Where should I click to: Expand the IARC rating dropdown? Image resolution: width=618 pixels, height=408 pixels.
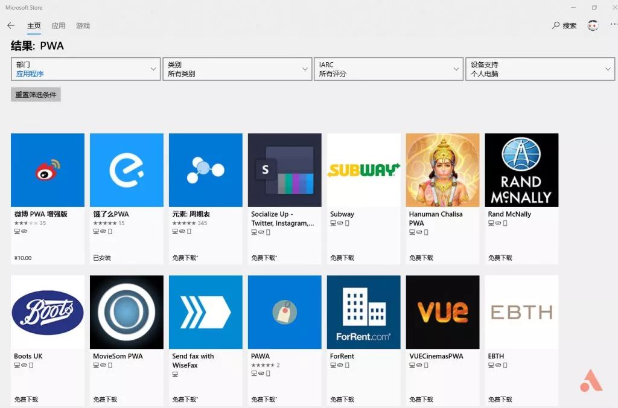[389, 69]
